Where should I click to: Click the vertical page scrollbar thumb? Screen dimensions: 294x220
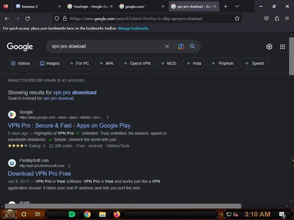coord(291,56)
